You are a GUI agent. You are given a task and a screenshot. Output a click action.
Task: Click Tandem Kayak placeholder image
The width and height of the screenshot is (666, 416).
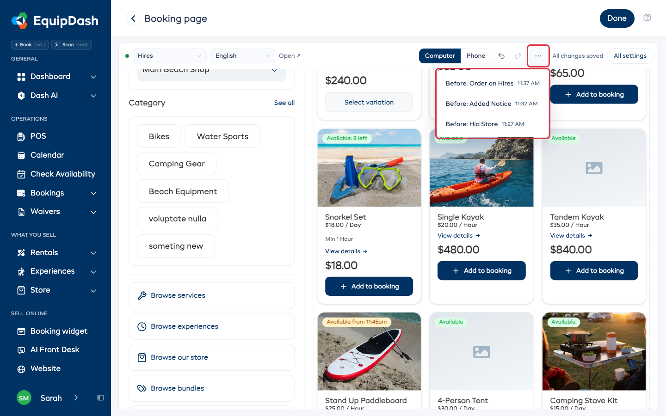pos(594,168)
